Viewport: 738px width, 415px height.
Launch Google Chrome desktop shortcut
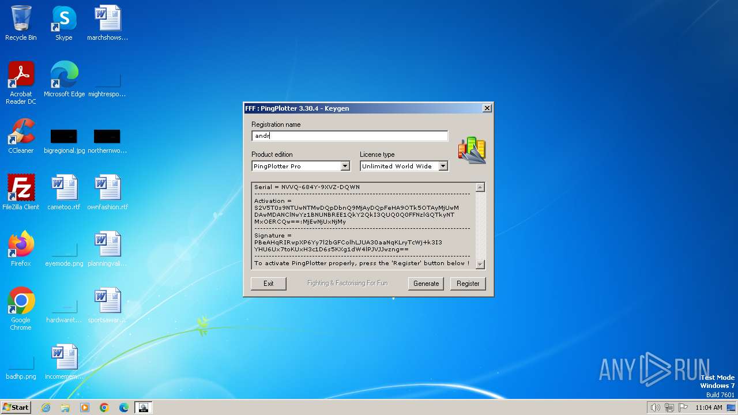tap(21, 309)
